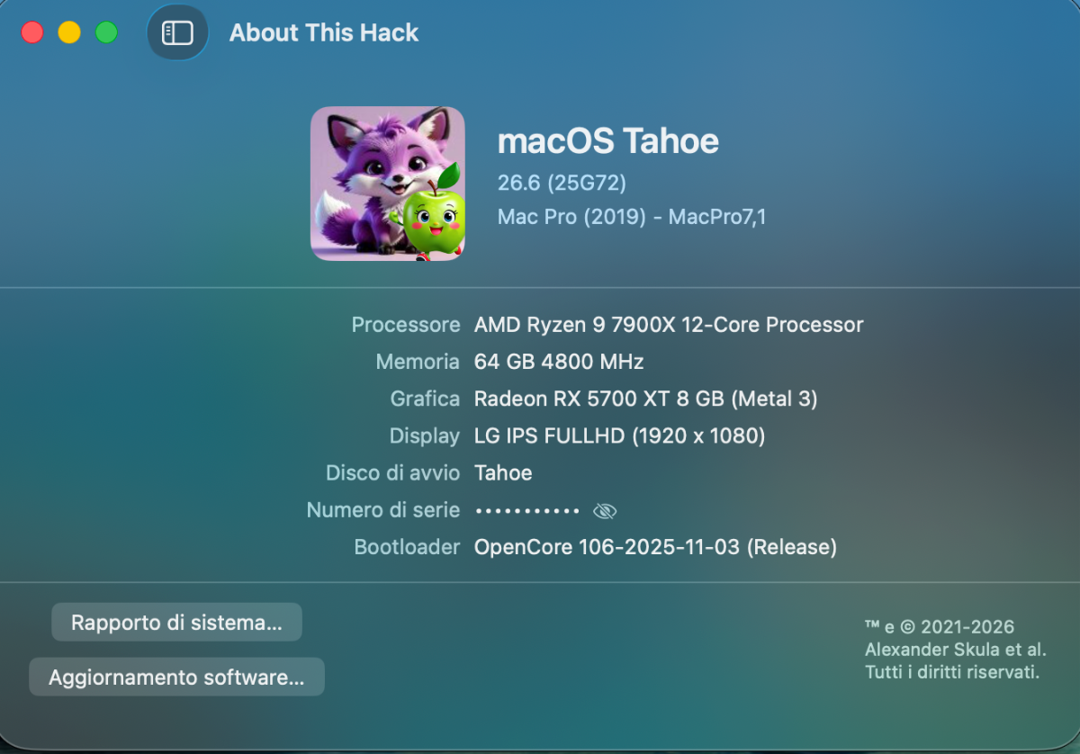1080x754 pixels.
Task: Click the green fullscreen window button
Action: (106, 33)
